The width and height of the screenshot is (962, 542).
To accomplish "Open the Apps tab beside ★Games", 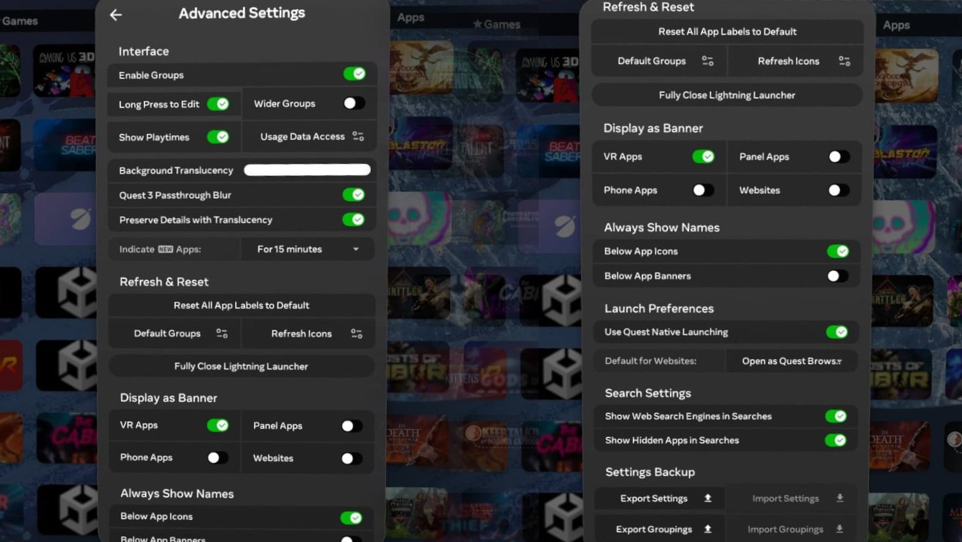I will pyautogui.click(x=411, y=18).
